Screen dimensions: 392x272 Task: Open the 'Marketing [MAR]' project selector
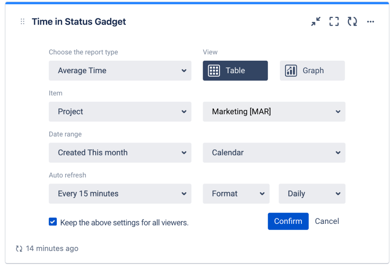click(274, 112)
